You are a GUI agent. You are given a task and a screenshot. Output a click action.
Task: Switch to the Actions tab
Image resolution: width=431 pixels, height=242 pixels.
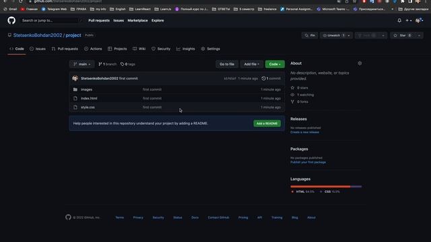click(93, 49)
